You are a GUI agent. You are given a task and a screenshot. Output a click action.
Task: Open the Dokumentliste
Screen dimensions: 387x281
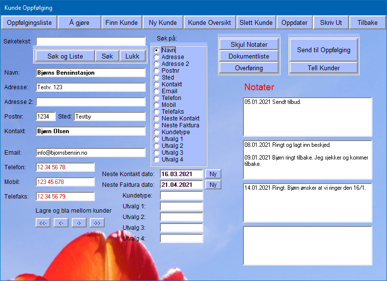coord(249,56)
